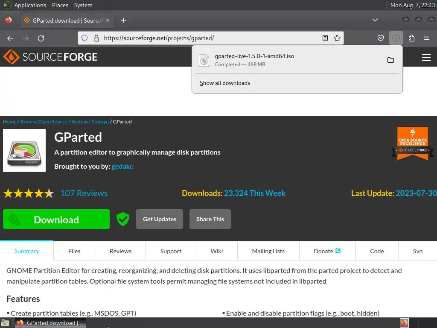This screenshot has width=437, height=328.
Task: Click the clock showing Mon Aug 7
Action: click(x=413, y=5)
